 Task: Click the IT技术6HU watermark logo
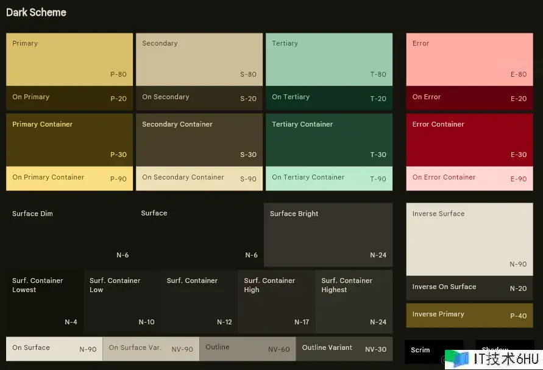[491, 359]
